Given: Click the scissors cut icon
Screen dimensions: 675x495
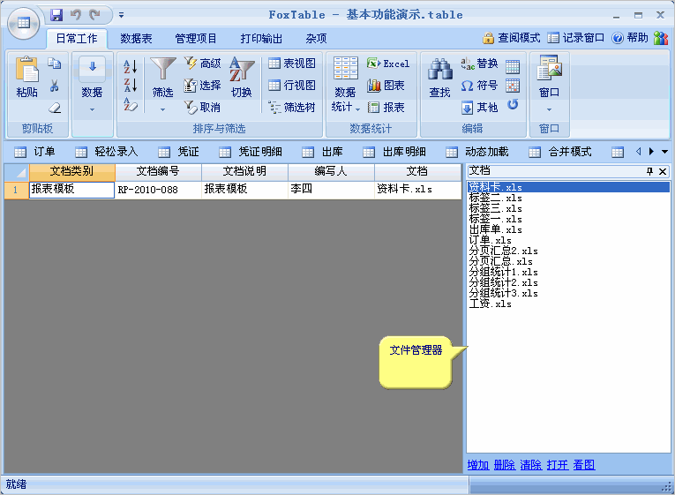Looking at the screenshot, I should [x=54, y=86].
